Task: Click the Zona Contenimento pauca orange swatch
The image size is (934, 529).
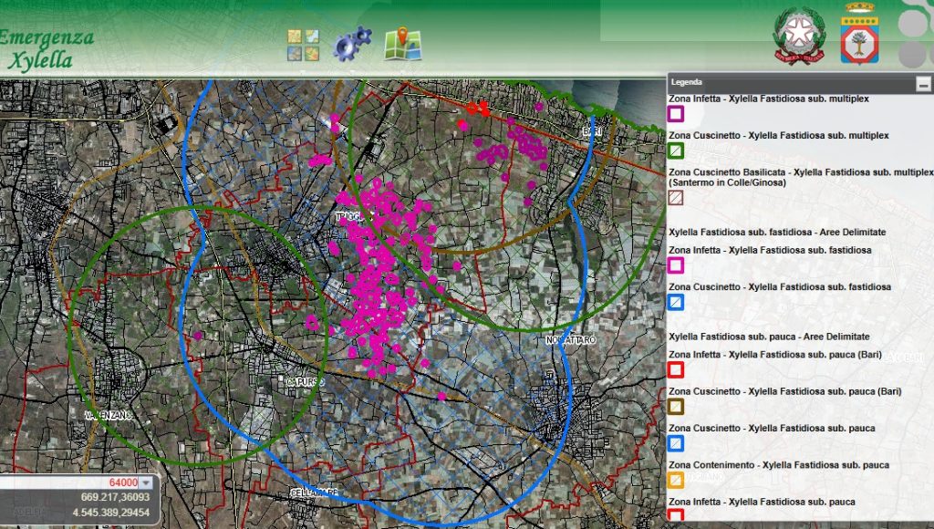Action: click(x=676, y=480)
